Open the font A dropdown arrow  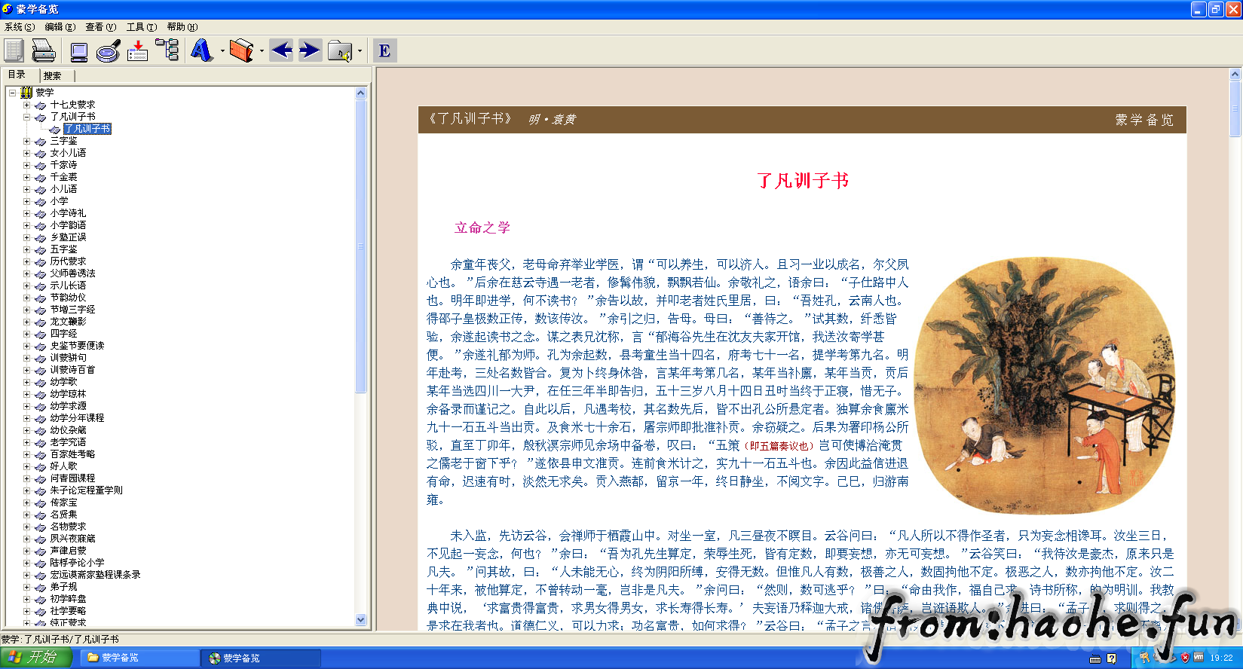point(222,51)
